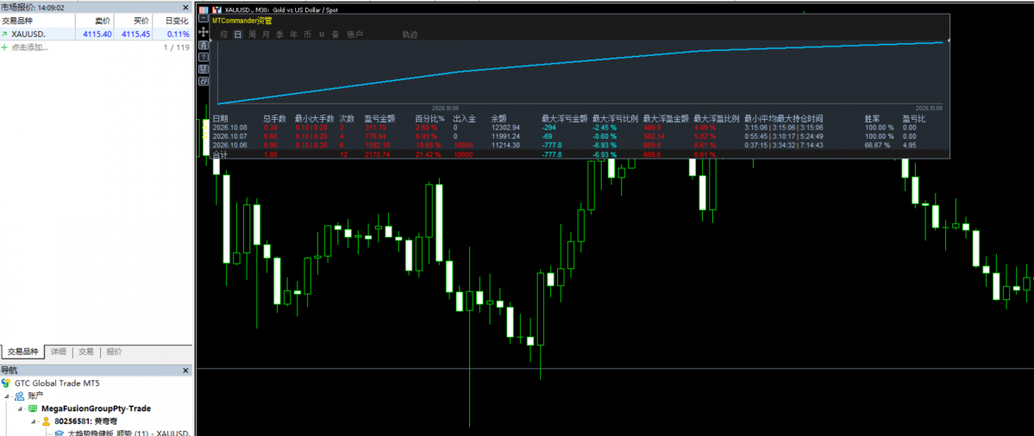Screen dimensions: 1034x436
Task: Select the 月 monthly period tab
Action: click(x=266, y=34)
